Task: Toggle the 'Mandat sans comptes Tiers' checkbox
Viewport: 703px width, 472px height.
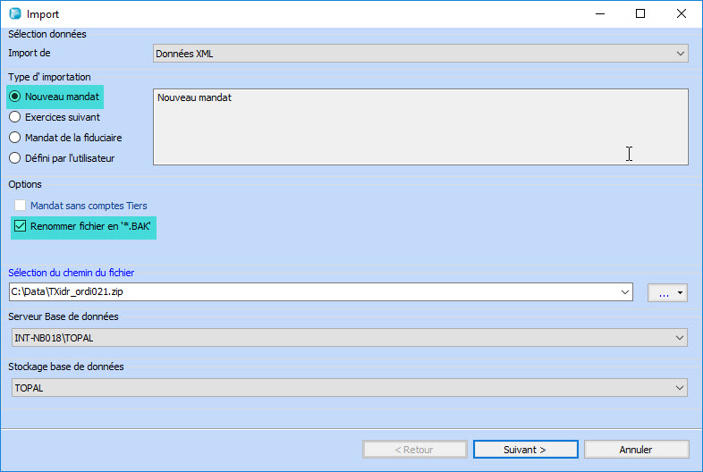Action: [21, 206]
